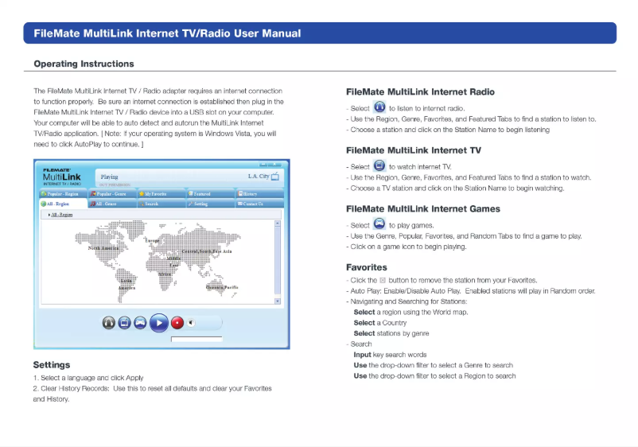The image size is (638, 447).
Task: Minimize the MultiLink app window
Action: tap(263, 165)
